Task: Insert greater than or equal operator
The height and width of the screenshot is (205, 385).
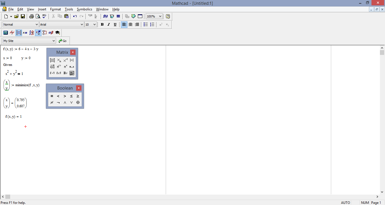Action: pyautogui.click(x=78, y=96)
